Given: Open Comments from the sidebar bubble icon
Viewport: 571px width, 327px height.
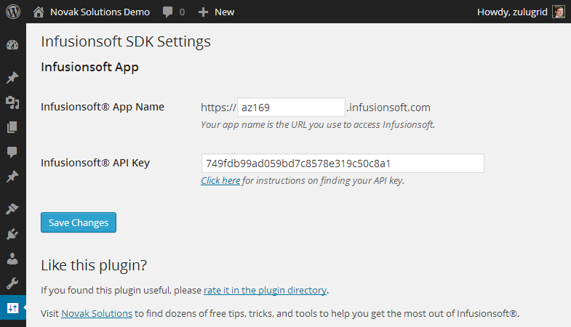Looking at the screenshot, I should (x=12, y=152).
